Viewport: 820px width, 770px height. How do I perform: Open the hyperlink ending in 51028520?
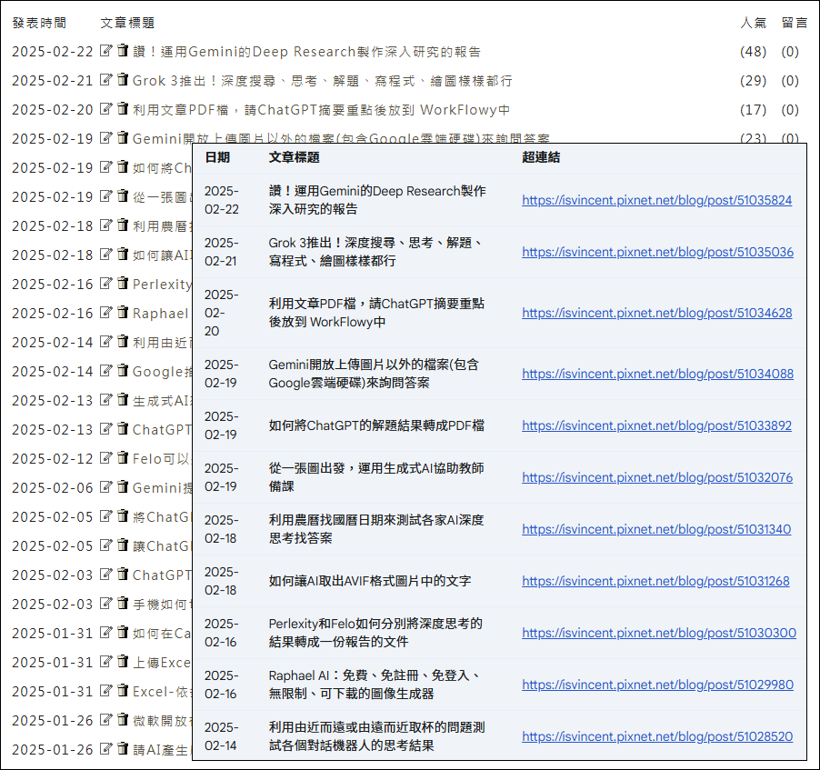[x=657, y=736]
